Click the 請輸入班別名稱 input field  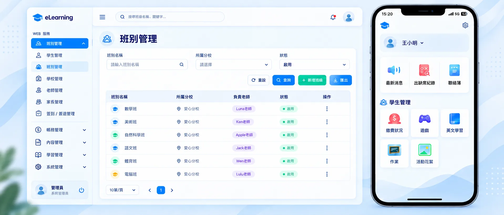pyautogui.click(x=147, y=64)
